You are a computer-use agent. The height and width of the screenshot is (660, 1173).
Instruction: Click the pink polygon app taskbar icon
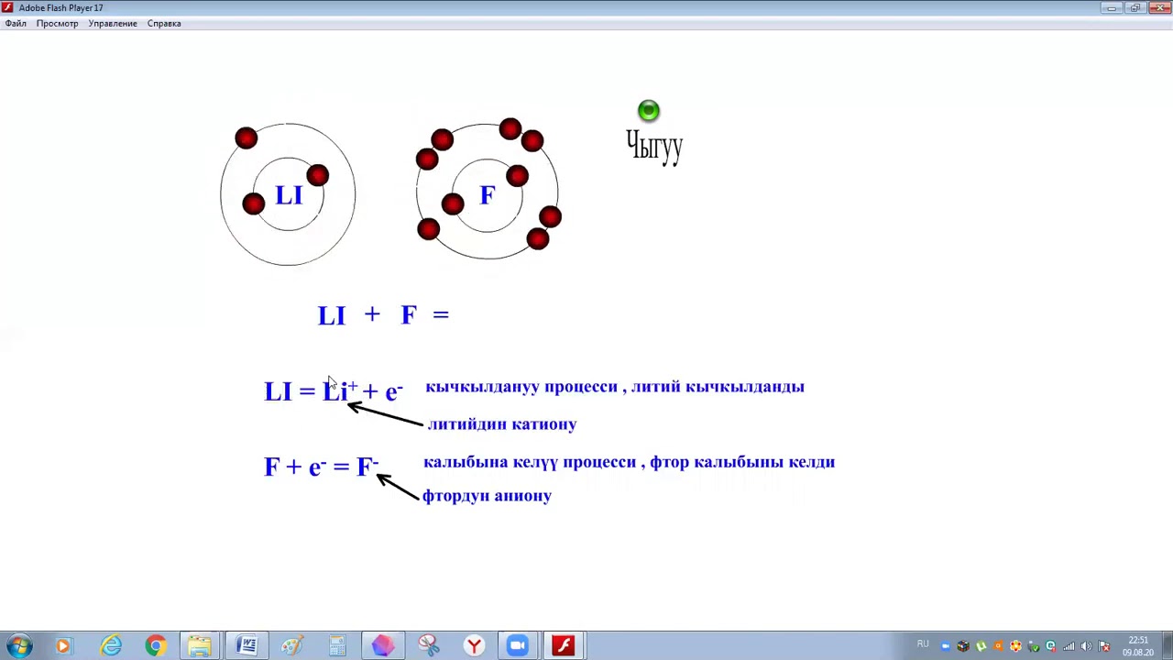tap(383, 645)
